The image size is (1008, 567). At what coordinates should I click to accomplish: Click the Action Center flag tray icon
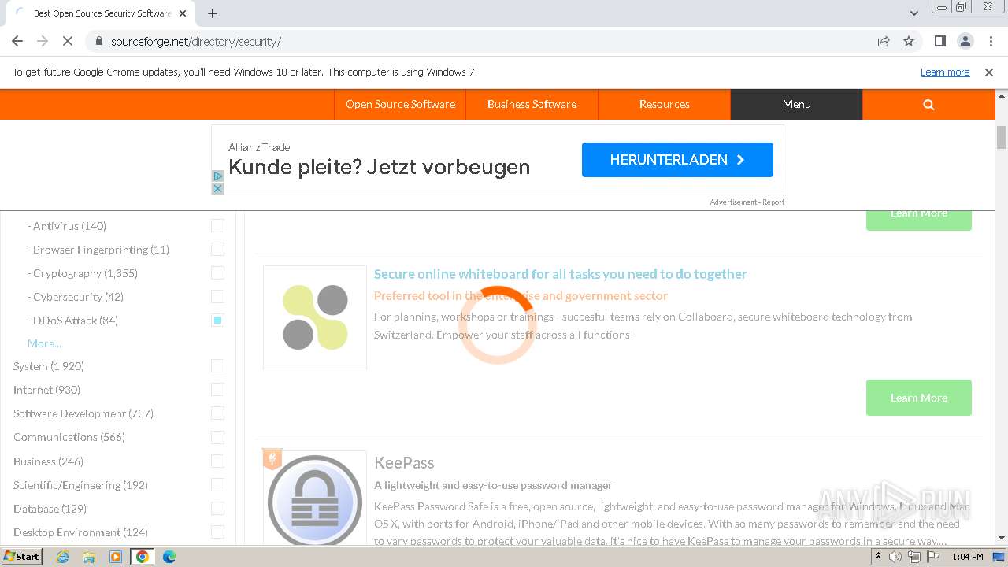(933, 557)
